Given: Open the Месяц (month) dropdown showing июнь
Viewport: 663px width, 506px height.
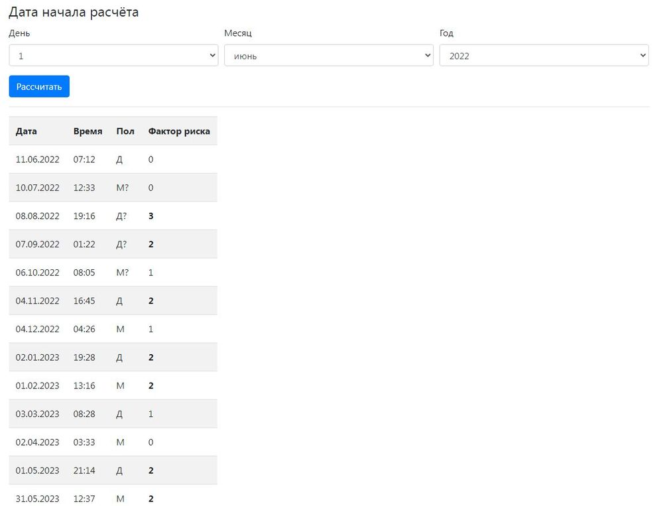Looking at the screenshot, I should 329,56.
